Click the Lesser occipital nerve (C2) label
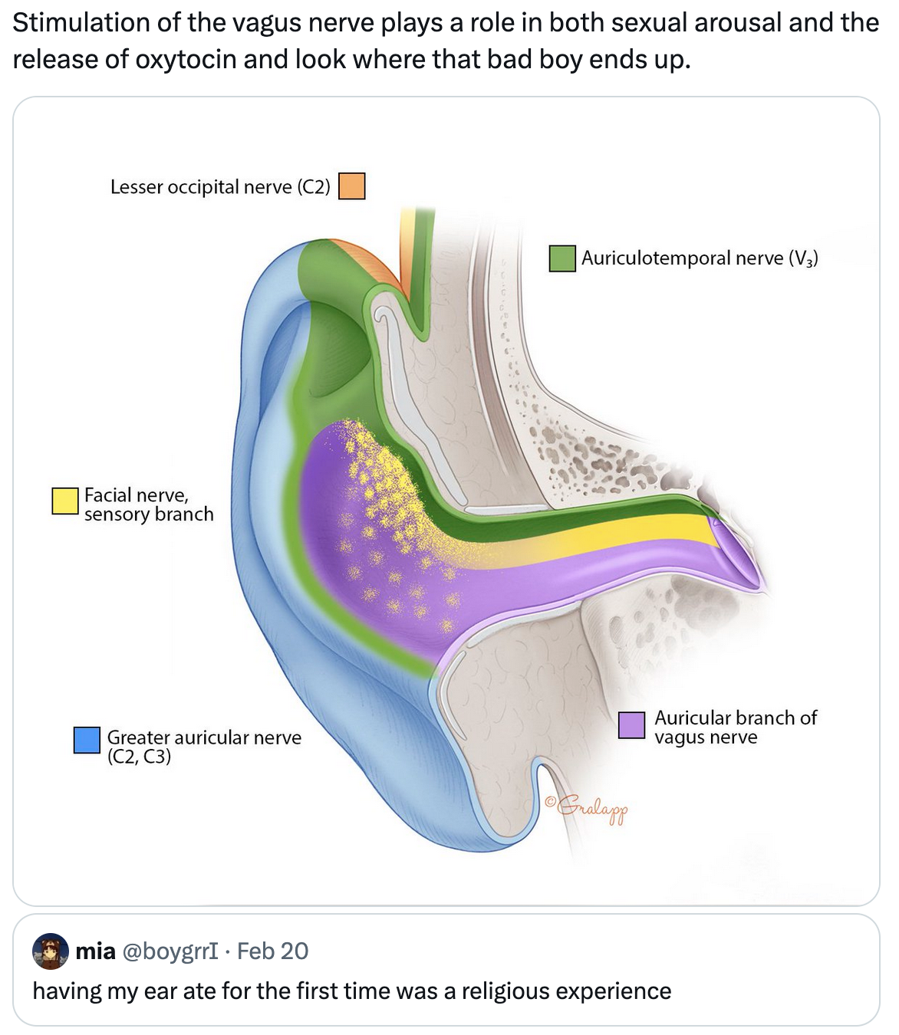899x1035 pixels. coord(220,187)
